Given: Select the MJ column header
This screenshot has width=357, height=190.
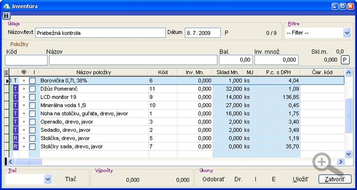Looking at the screenshot, I should pos(250,72).
